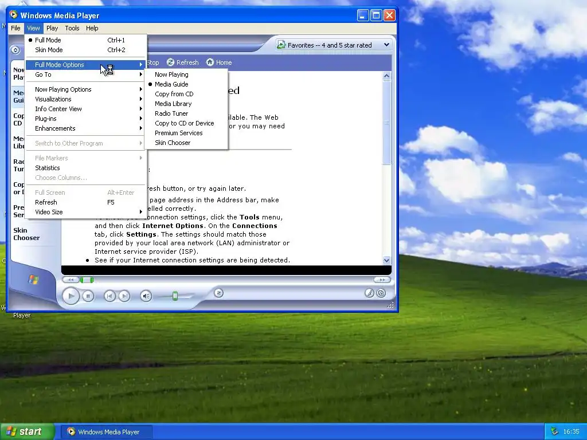Expand the Full Mode Options submenu

click(86, 65)
